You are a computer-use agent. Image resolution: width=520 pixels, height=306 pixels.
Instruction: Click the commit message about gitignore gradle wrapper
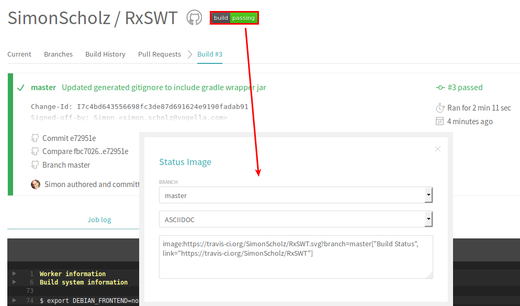coord(164,88)
